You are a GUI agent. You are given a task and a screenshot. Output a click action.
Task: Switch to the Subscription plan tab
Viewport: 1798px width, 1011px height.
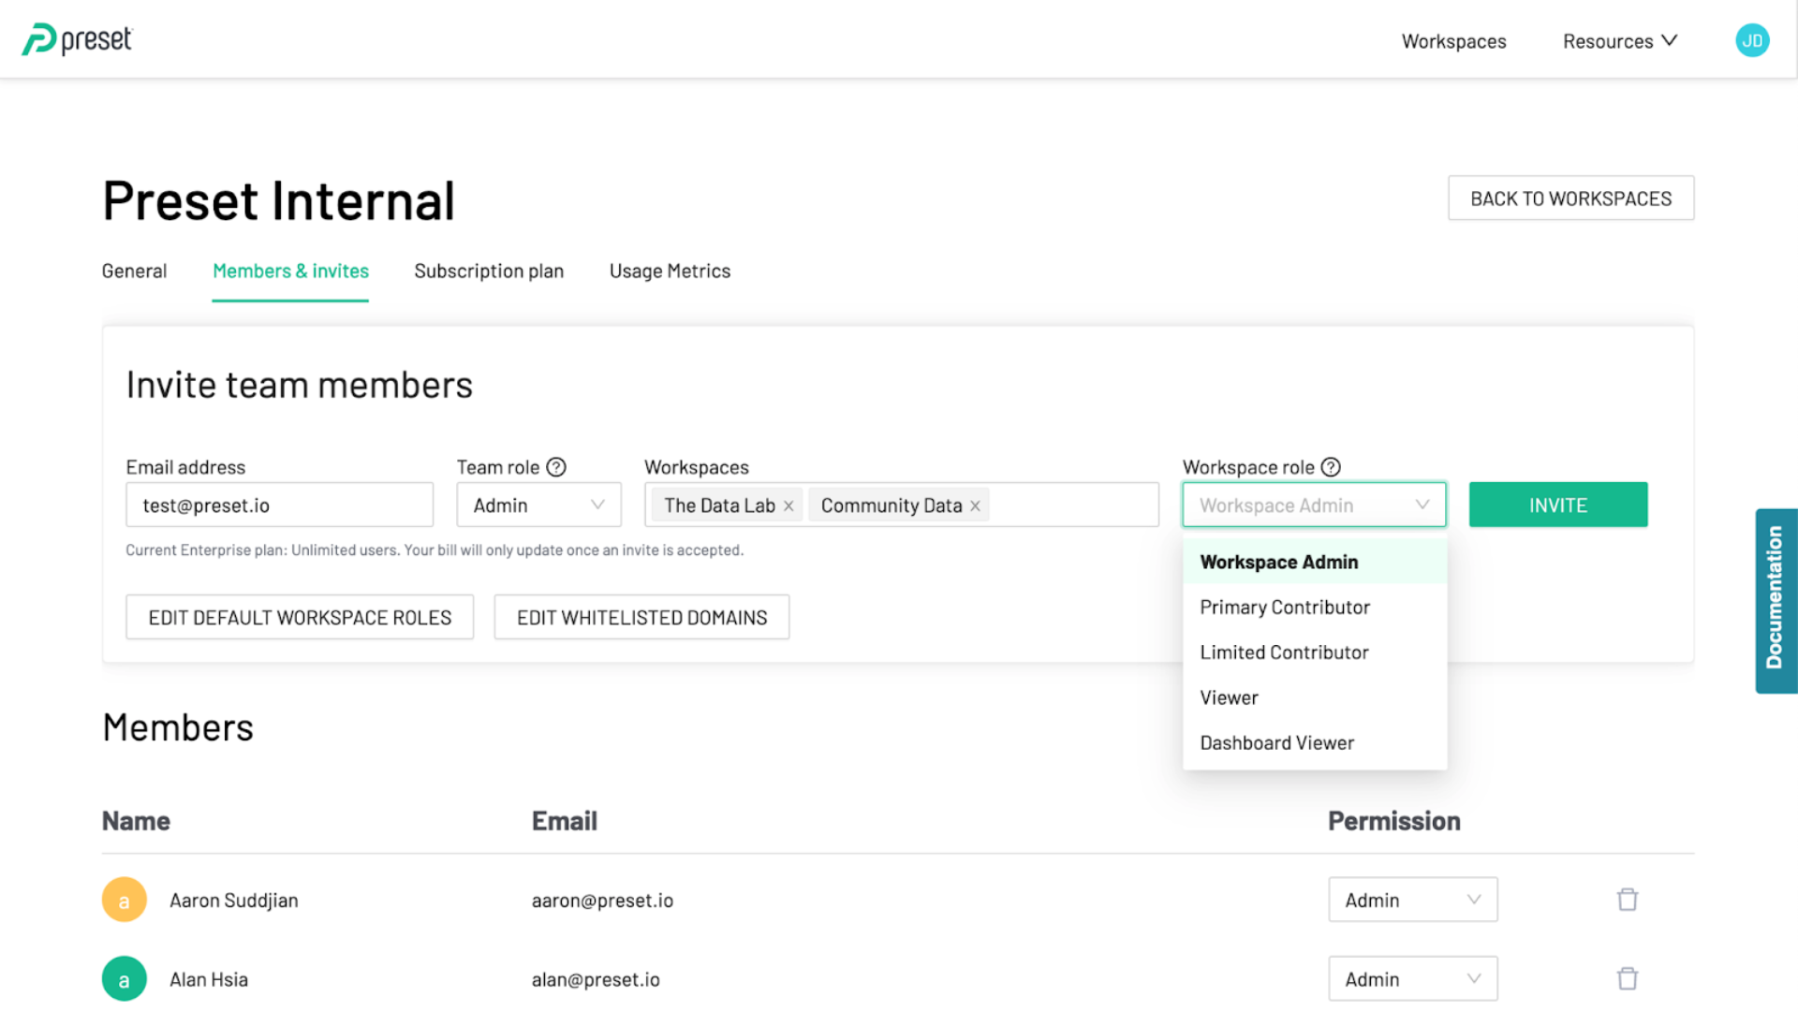(489, 271)
